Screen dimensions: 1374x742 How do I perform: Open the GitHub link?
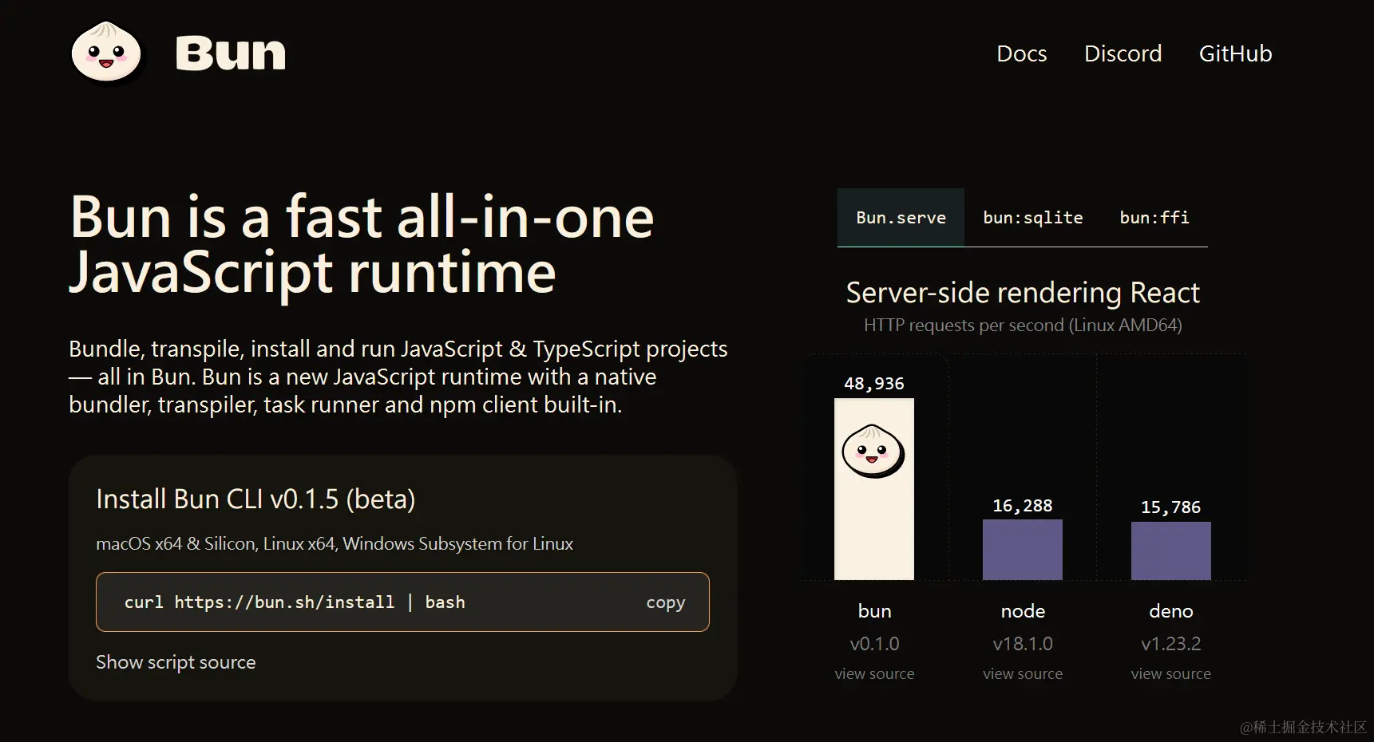coord(1235,53)
